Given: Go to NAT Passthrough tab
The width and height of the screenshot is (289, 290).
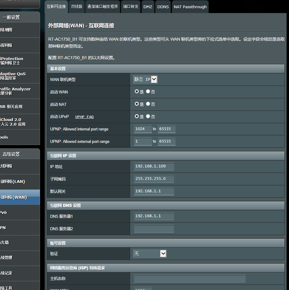Looking at the screenshot, I should [190, 7].
